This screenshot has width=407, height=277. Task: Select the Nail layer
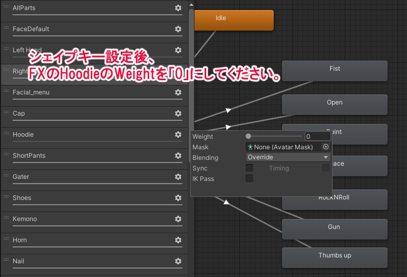tap(94, 264)
